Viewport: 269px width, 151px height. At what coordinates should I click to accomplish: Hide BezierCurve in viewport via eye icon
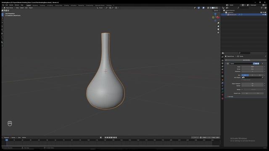(263, 15)
